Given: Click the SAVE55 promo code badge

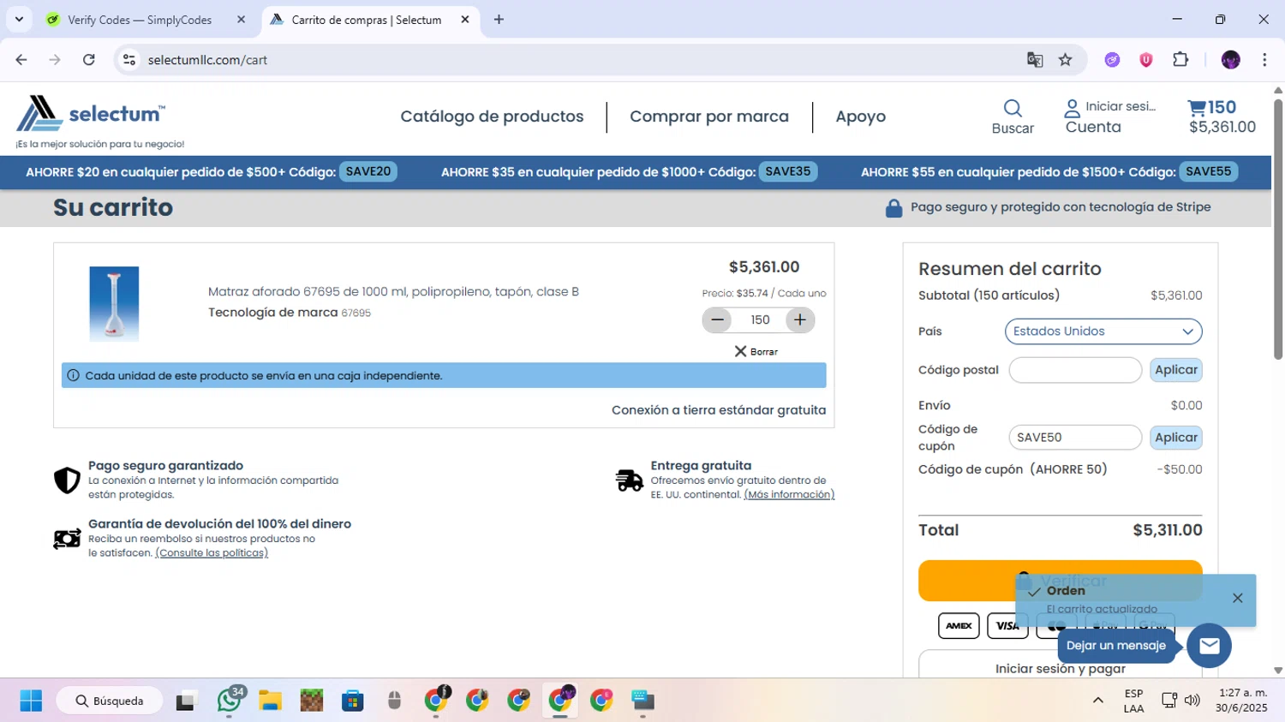Looking at the screenshot, I should click(1208, 171).
